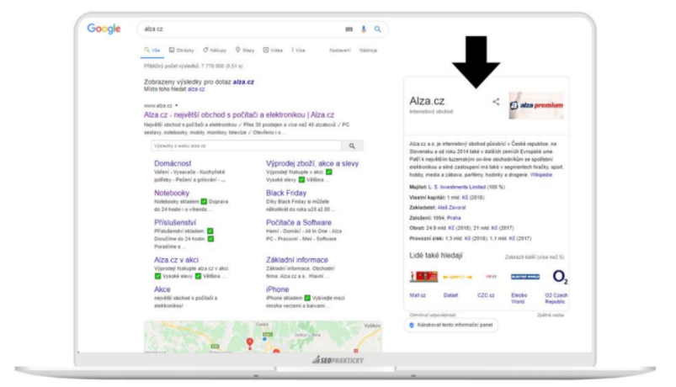Select the Vše search tab
This screenshot has width=676, height=387.
point(152,50)
